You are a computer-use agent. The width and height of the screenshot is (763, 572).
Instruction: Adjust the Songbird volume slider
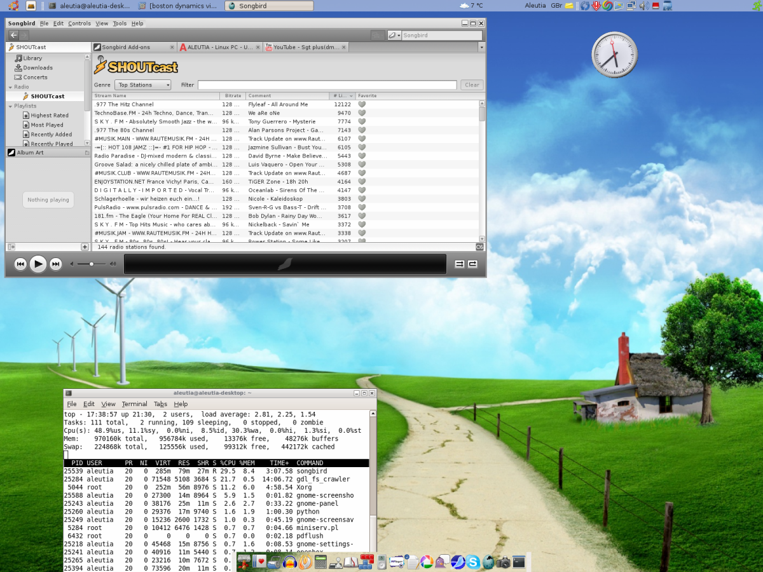92,264
